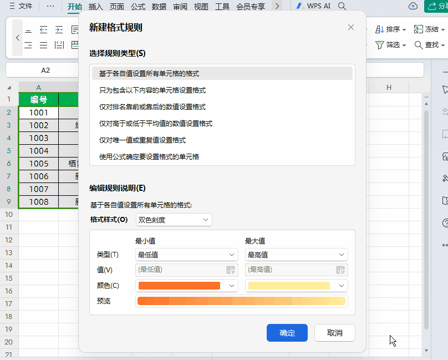The height and width of the screenshot is (360, 448).
Task: Open the 排序 sort dropdown
Action: click(390, 29)
